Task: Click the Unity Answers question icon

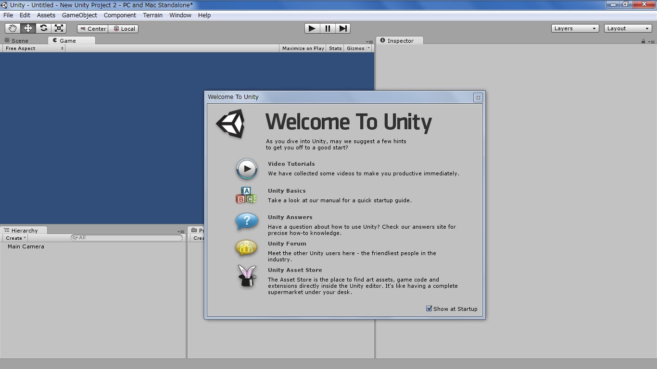Action: [247, 221]
